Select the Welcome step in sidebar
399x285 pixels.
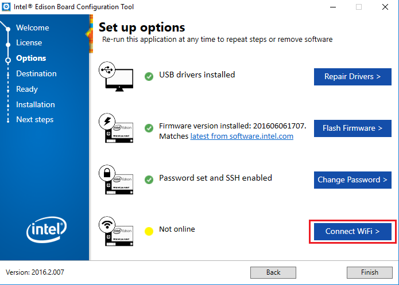click(33, 28)
